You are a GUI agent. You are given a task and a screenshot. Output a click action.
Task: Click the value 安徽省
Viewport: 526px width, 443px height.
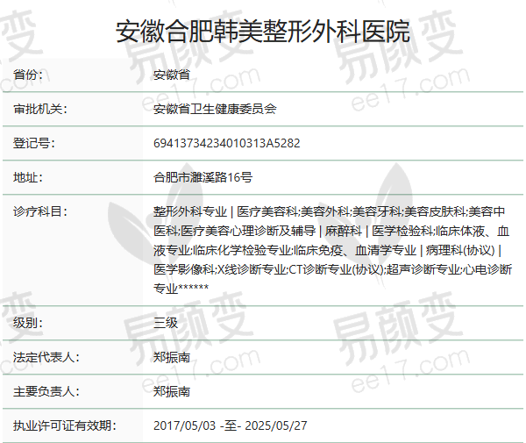click(172, 75)
